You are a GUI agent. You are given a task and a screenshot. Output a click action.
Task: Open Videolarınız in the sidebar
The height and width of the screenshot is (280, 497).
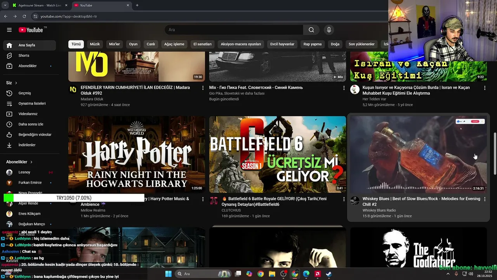[x=30, y=114]
